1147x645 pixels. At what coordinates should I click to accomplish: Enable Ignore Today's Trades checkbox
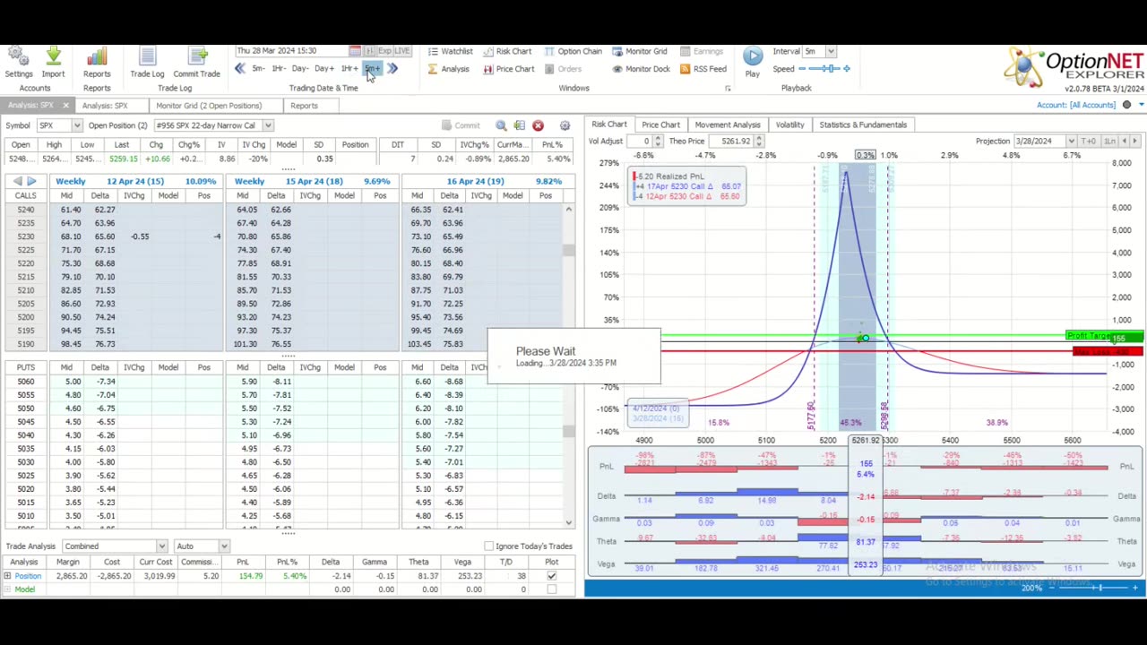488,546
